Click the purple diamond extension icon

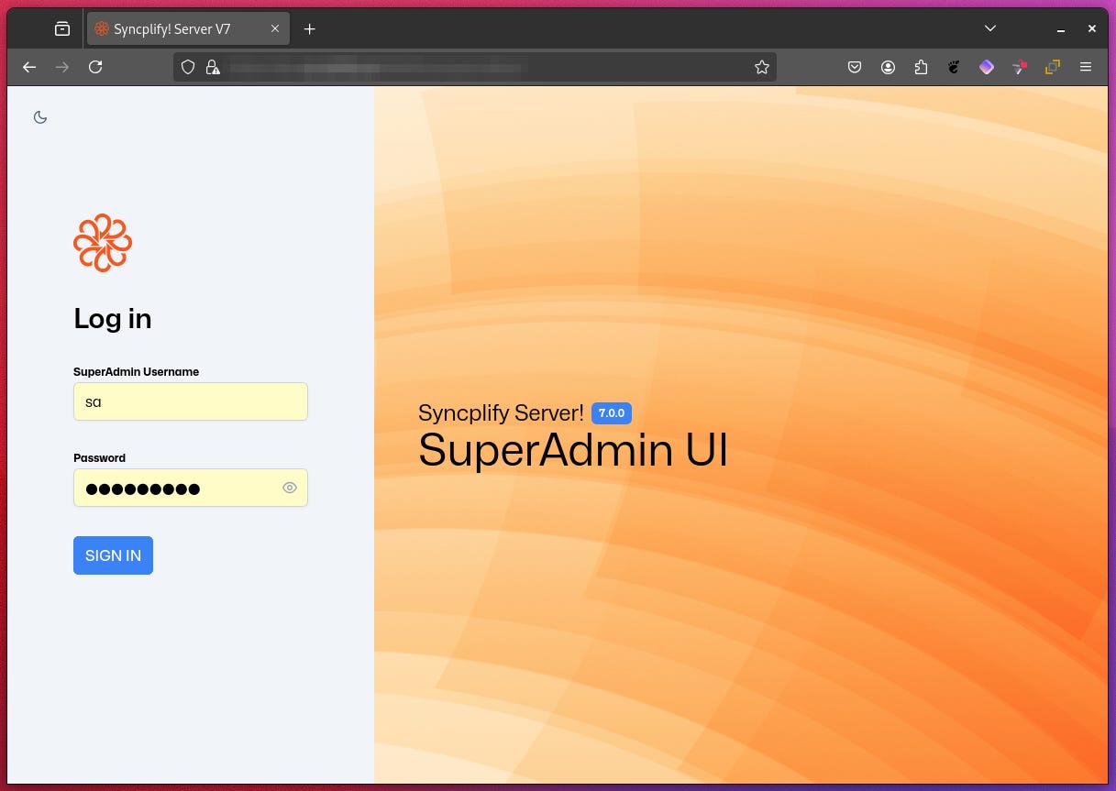pos(987,67)
